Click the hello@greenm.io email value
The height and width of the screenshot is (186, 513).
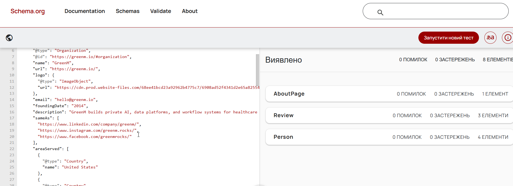pyautogui.click(x=76, y=100)
